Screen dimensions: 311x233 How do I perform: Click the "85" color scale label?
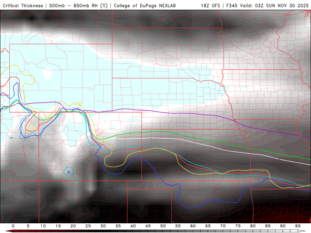point(268,226)
